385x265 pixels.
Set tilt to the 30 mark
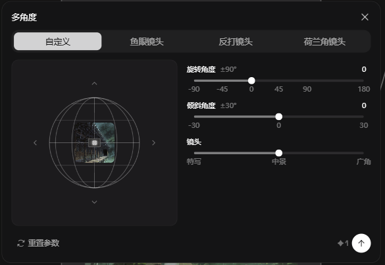pos(364,125)
